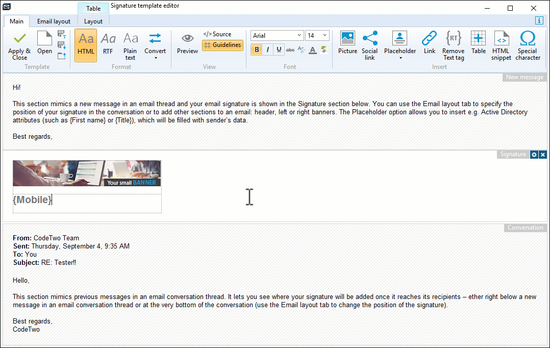Viewport: 550px width, 348px height.
Task: Insert a Picture
Action: (347, 43)
